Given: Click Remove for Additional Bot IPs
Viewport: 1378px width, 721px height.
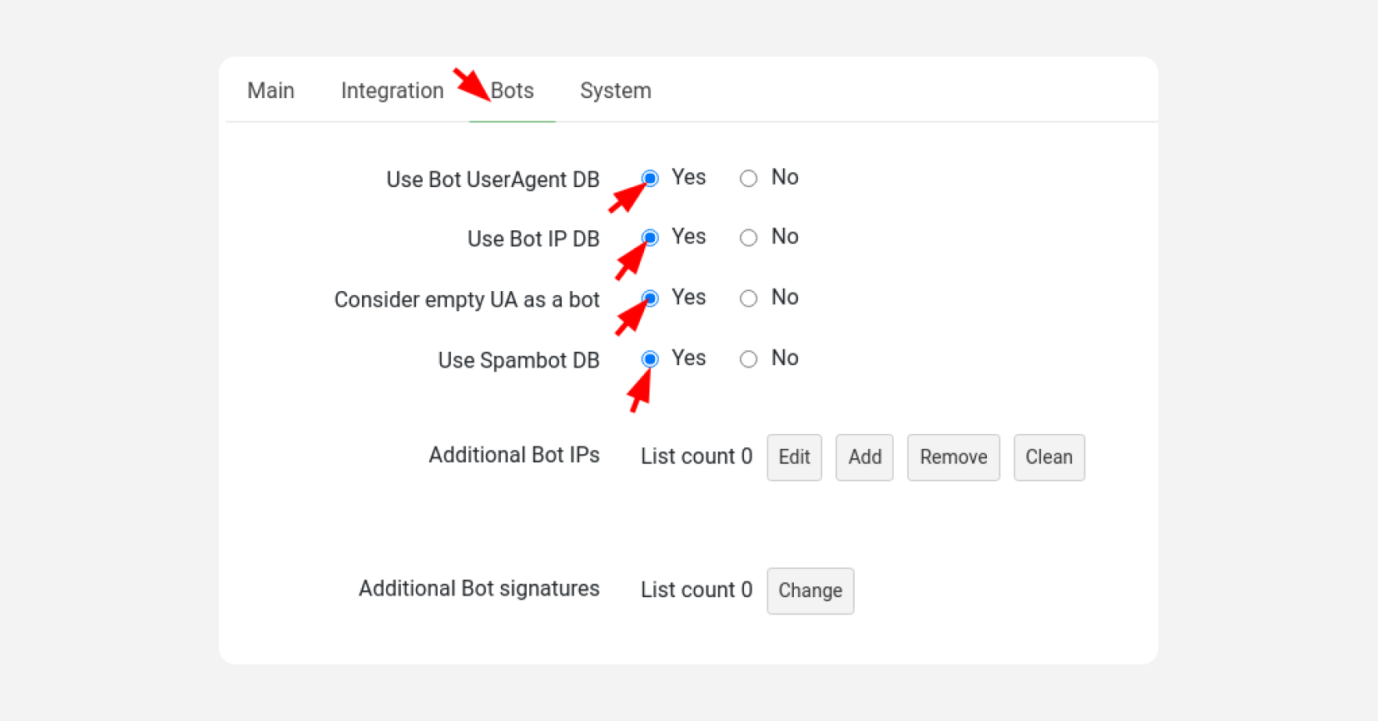Looking at the screenshot, I should click(954, 457).
